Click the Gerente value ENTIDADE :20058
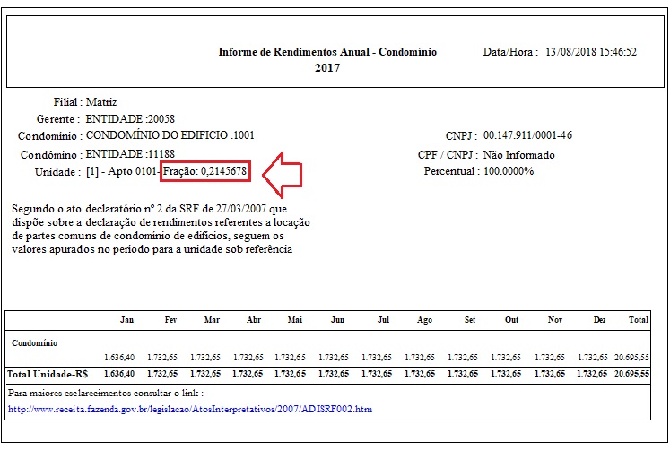The image size is (670, 459). [x=130, y=119]
